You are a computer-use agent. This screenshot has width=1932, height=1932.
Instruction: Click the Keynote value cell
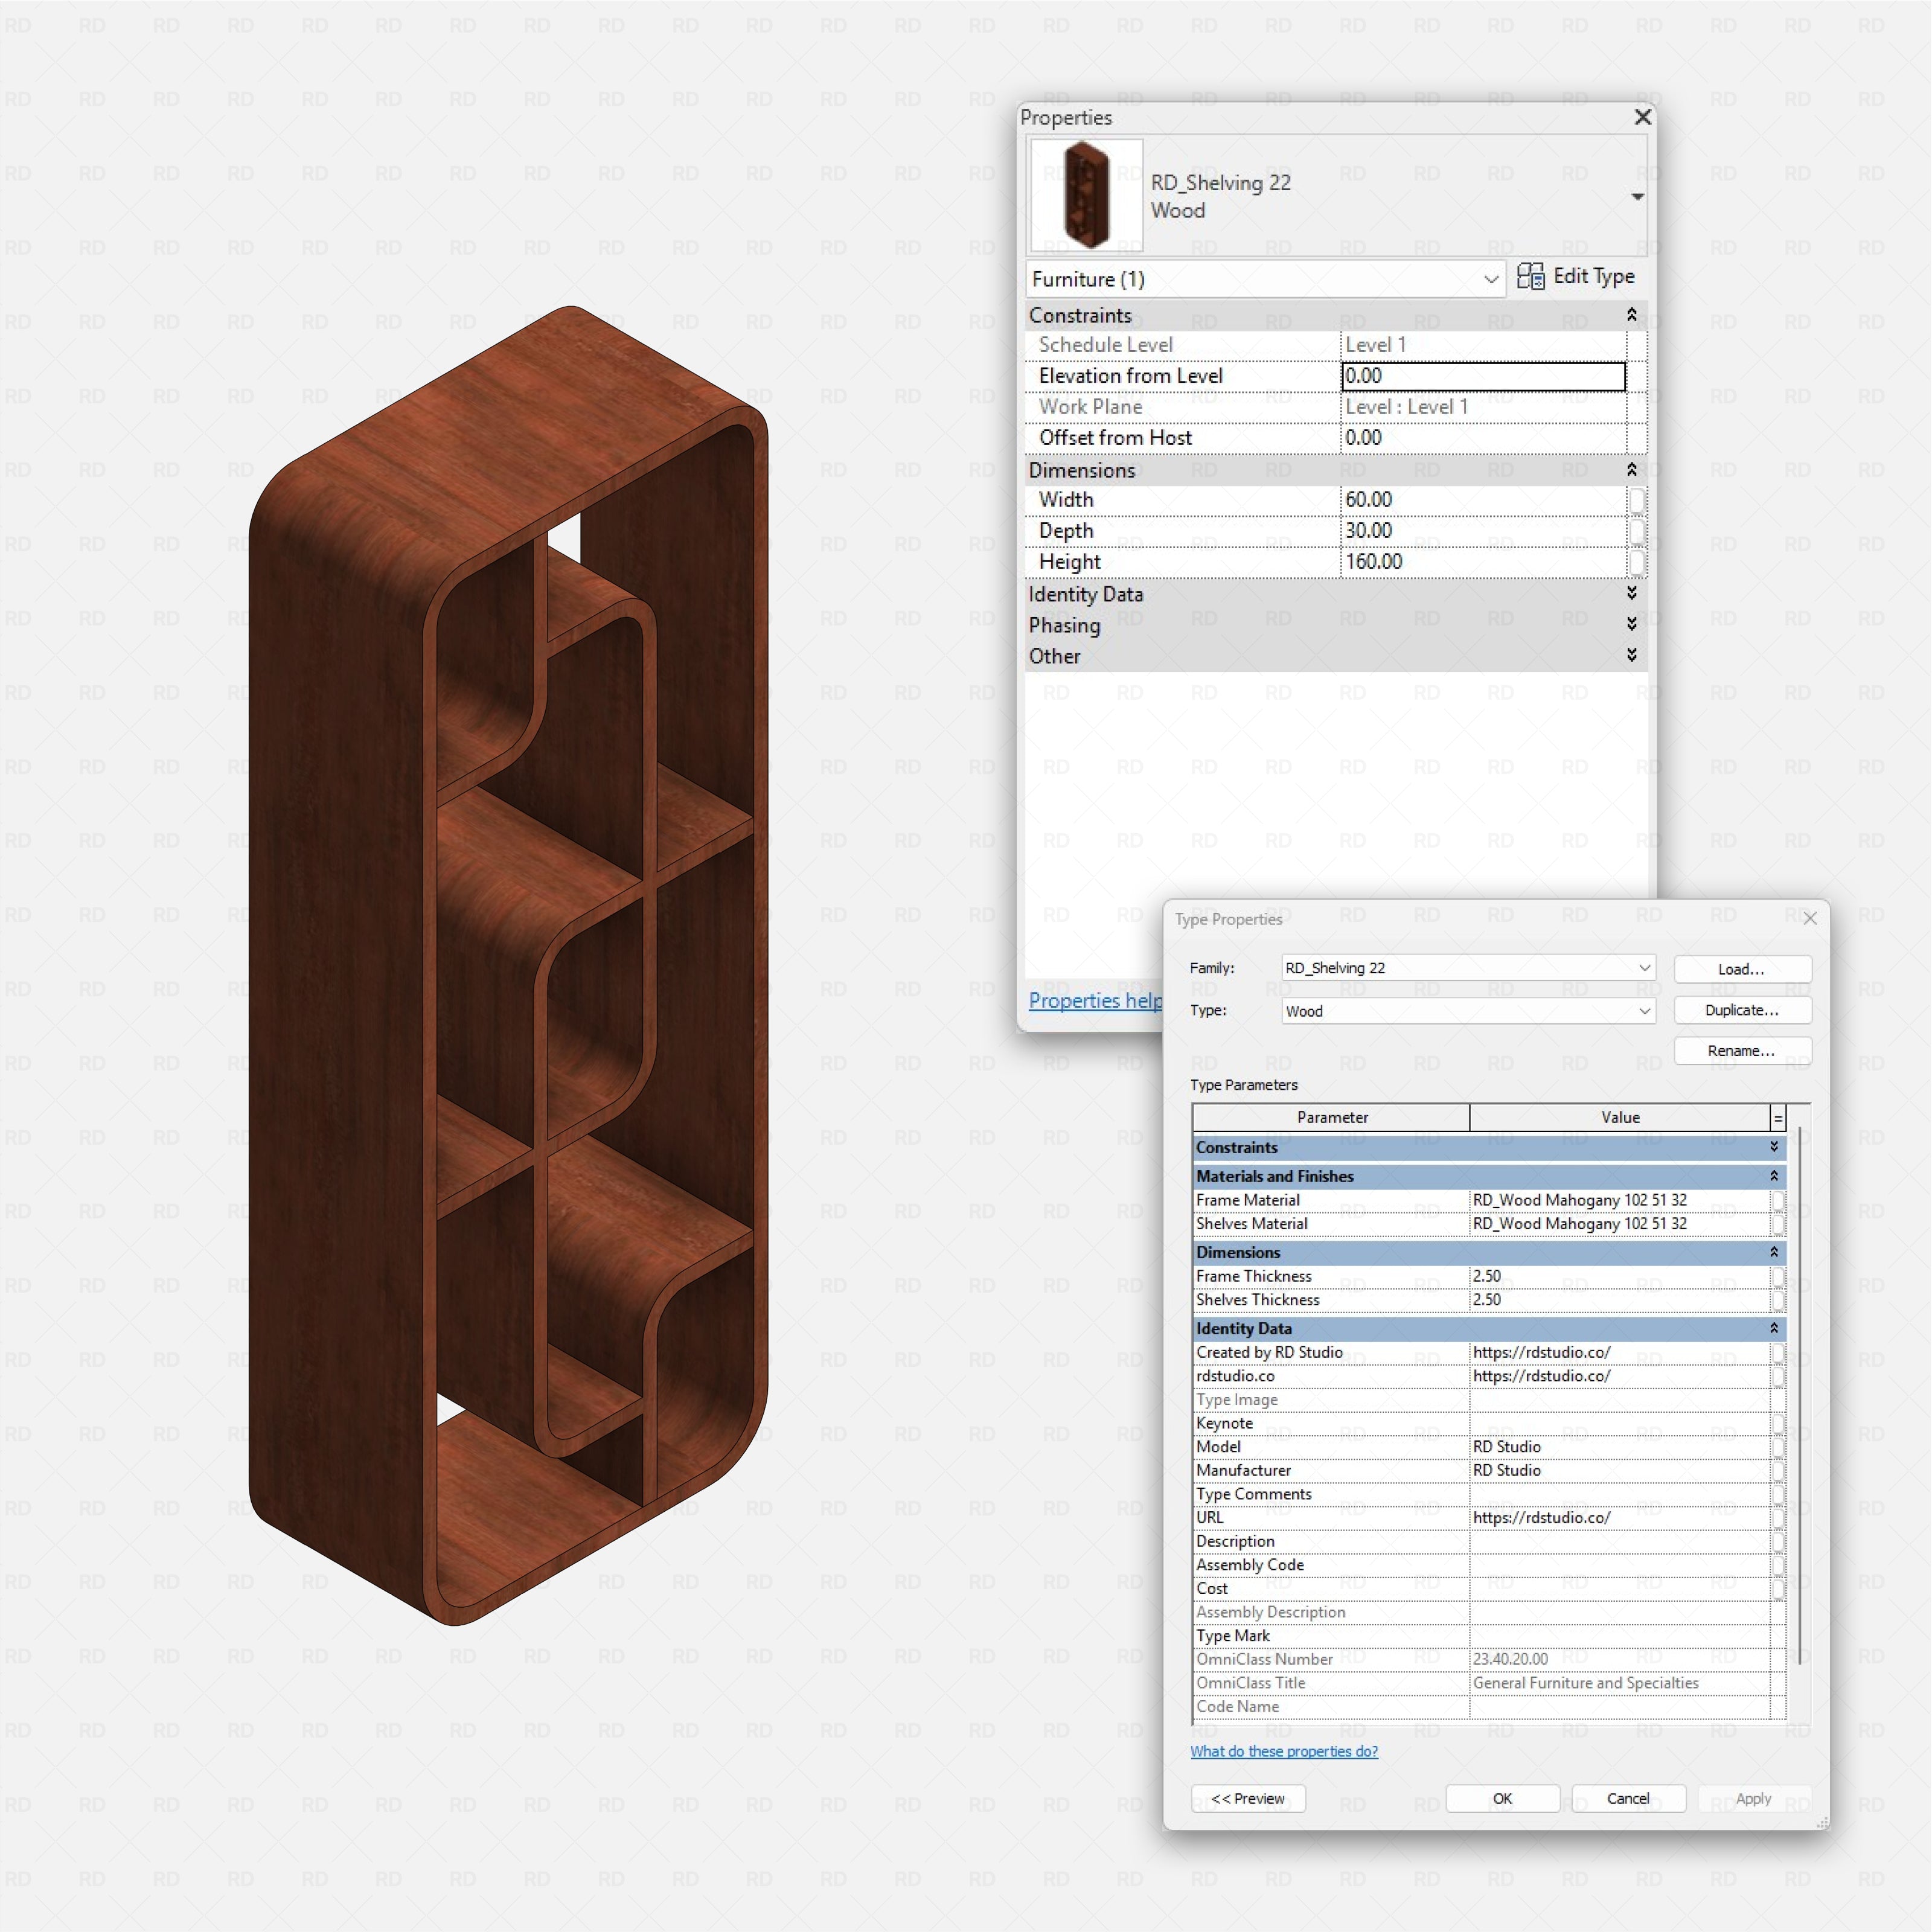(x=1619, y=1423)
